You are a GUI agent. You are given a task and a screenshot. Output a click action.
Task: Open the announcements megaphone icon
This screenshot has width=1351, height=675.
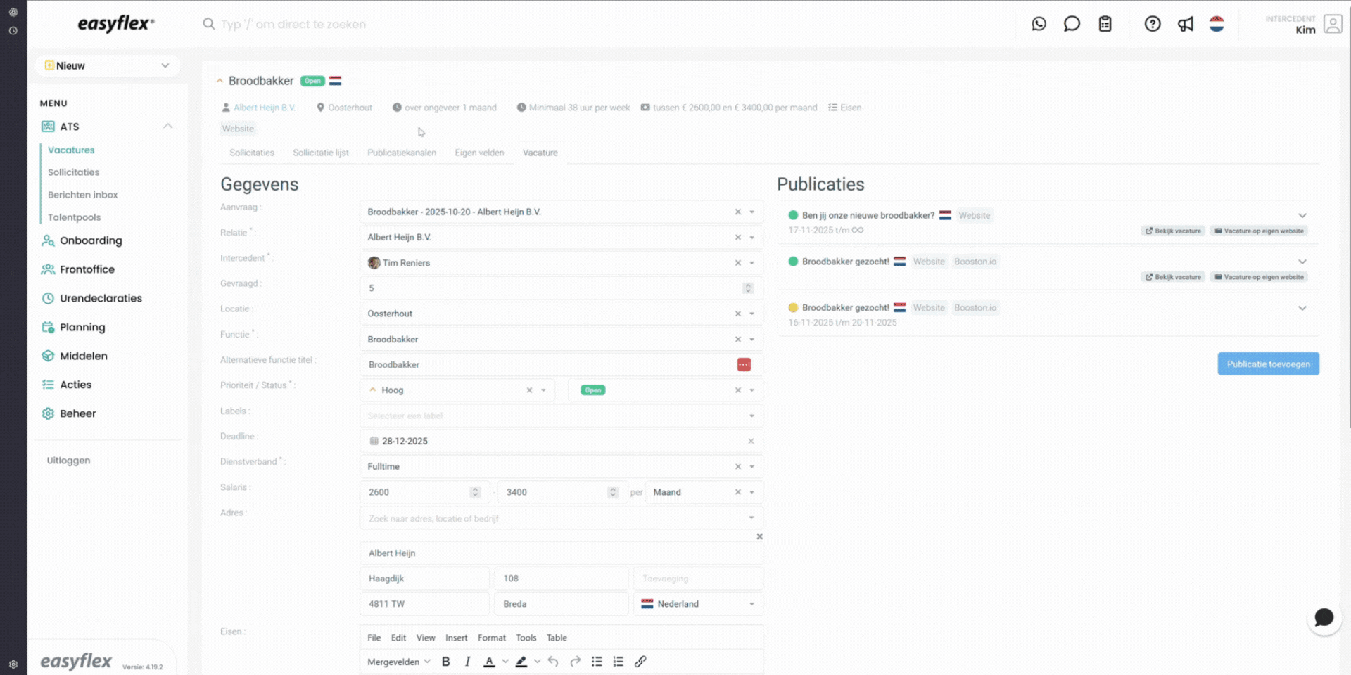coord(1186,23)
